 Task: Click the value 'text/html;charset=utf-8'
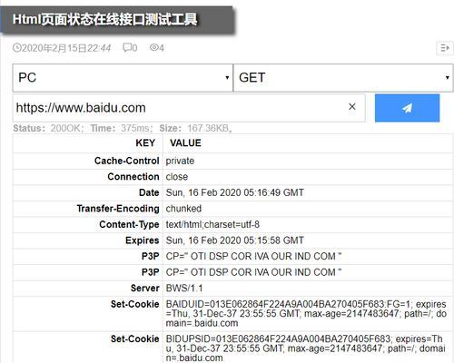coord(212,224)
